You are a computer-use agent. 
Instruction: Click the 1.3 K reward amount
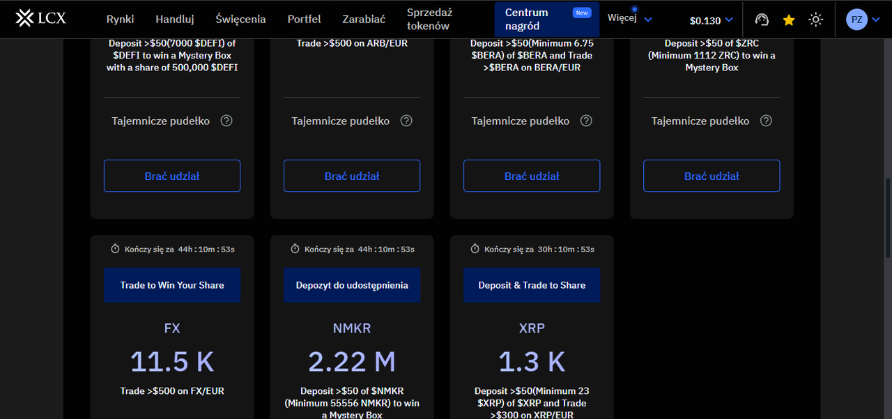532,361
